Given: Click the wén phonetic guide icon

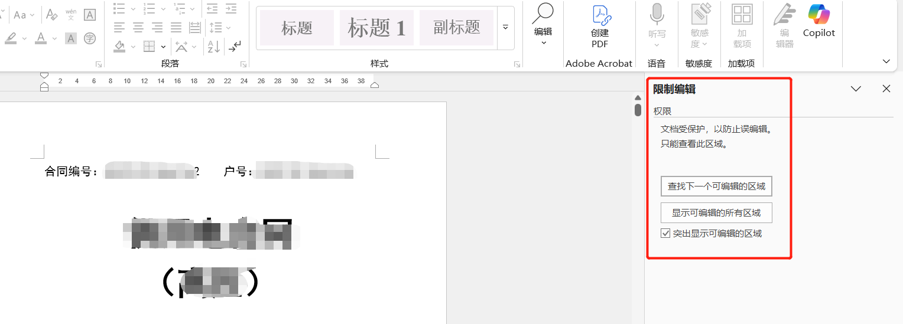Looking at the screenshot, I should point(70,15).
